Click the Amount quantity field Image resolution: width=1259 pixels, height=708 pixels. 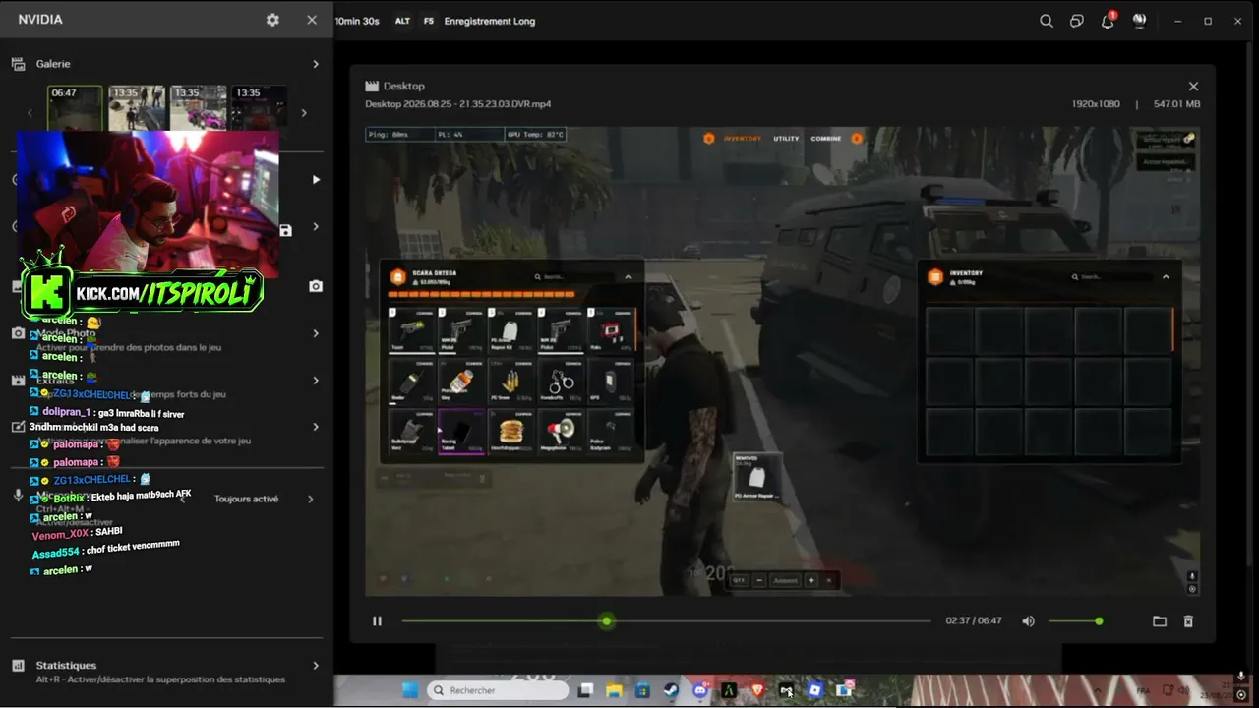[786, 581]
